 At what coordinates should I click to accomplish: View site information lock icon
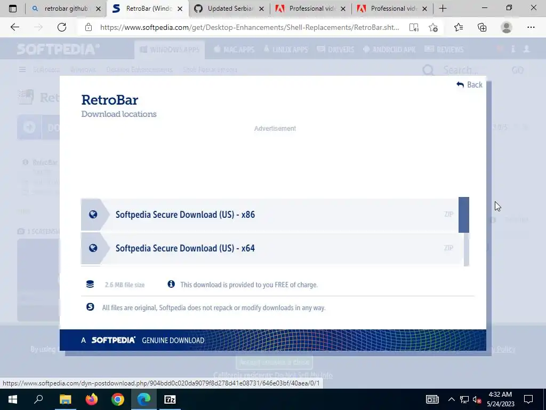[x=89, y=27]
